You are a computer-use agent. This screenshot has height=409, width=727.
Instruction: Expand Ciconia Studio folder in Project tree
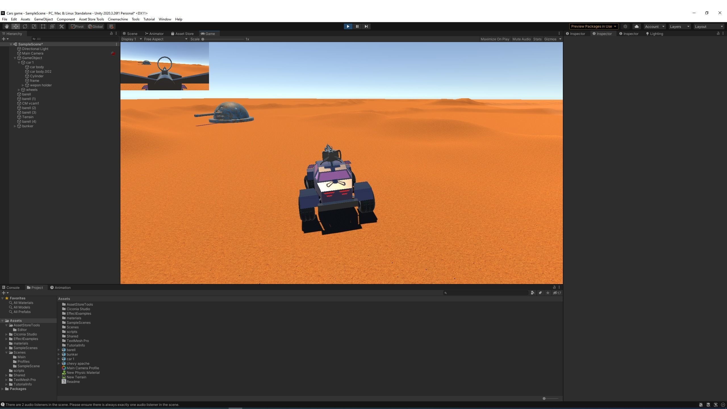click(7, 334)
